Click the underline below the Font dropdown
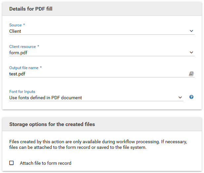This screenshot has width=204, height=173. coord(96,101)
